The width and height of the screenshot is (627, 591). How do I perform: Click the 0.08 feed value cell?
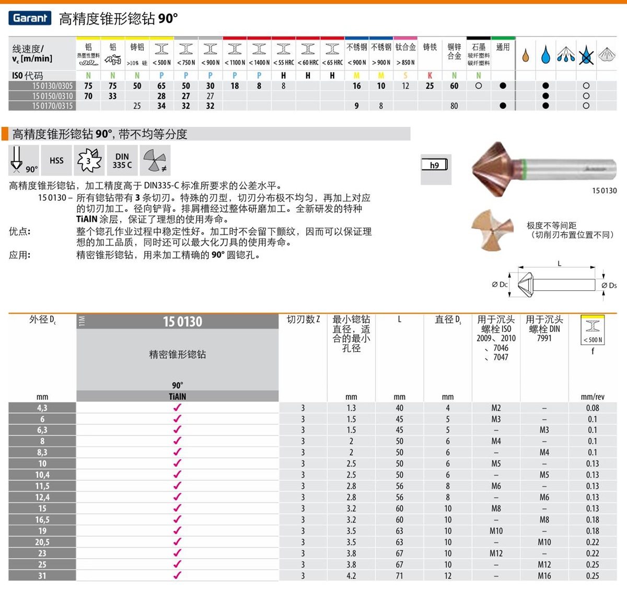pos(593,408)
